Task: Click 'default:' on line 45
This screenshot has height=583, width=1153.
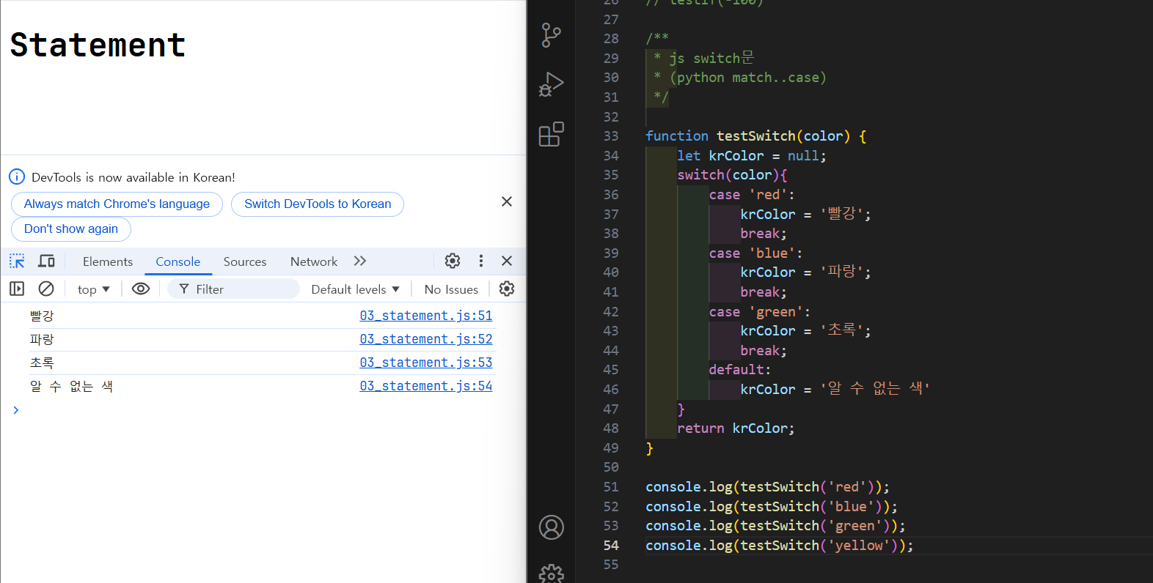Action: 740,370
